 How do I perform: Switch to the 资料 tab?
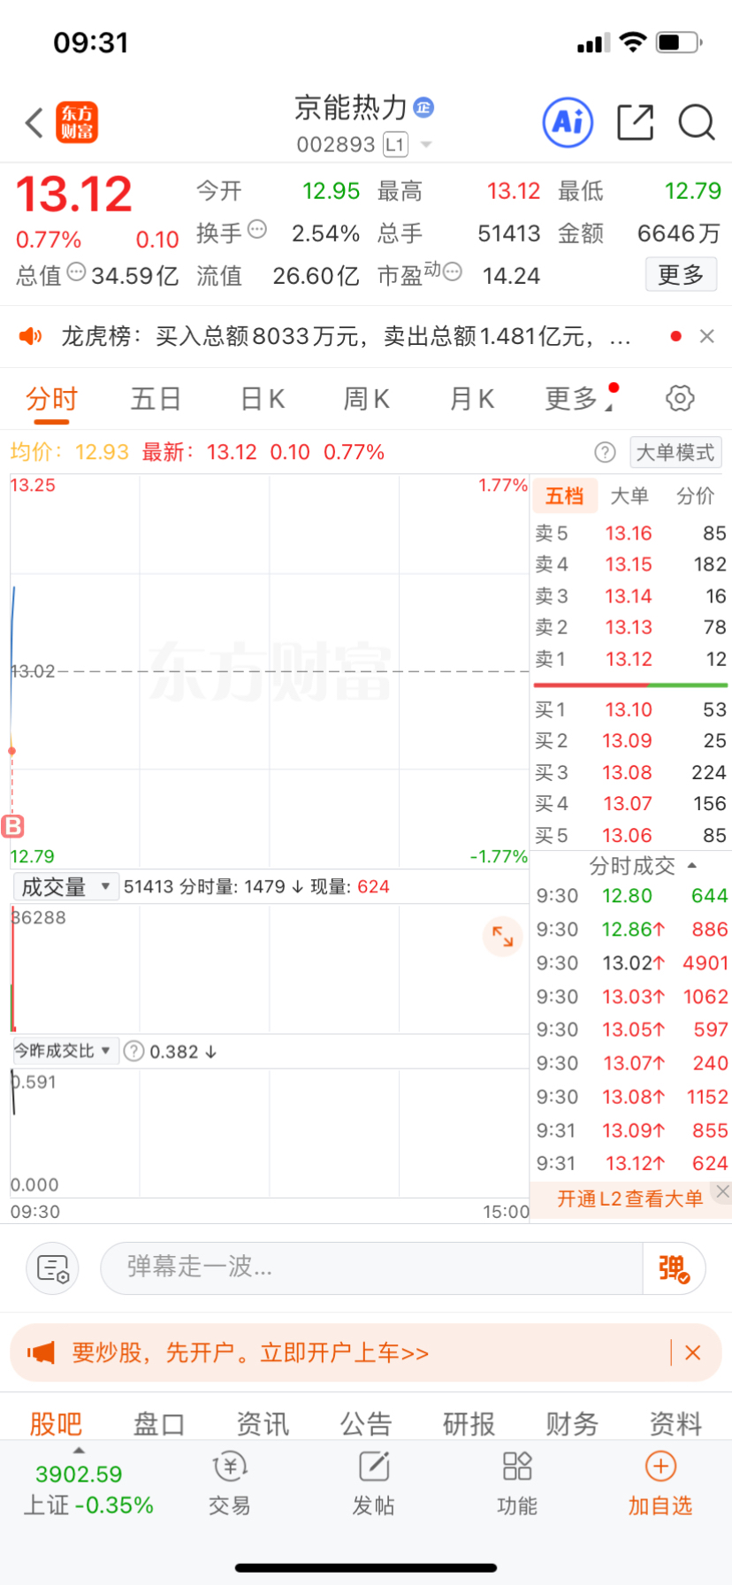[x=675, y=1423]
